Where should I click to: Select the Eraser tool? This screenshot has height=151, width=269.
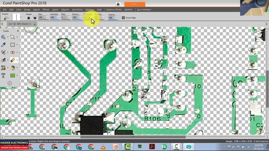click(x=13, y=60)
